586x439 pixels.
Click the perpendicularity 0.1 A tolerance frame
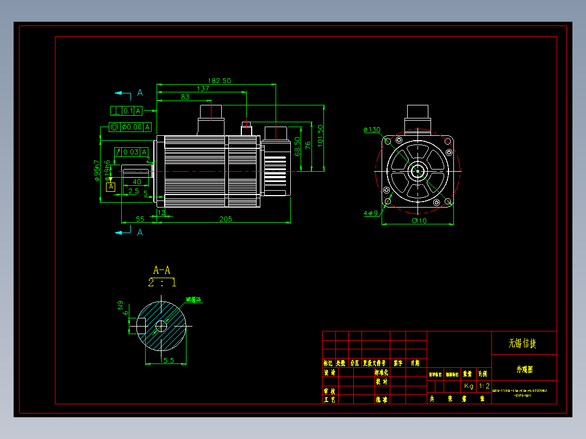tap(126, 111)
